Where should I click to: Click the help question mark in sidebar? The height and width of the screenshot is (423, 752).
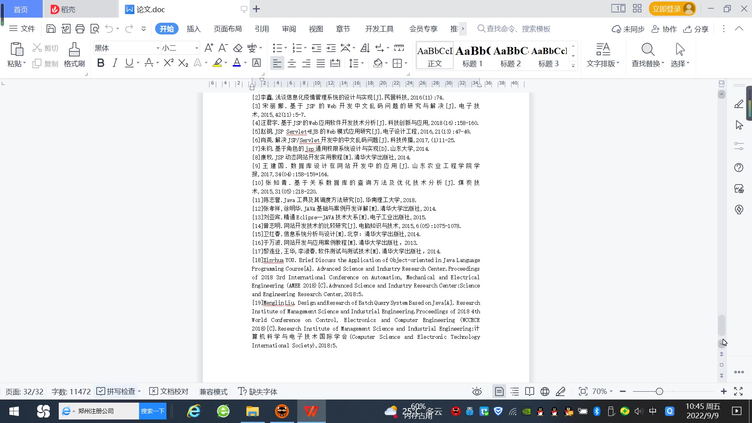point(739,168)
